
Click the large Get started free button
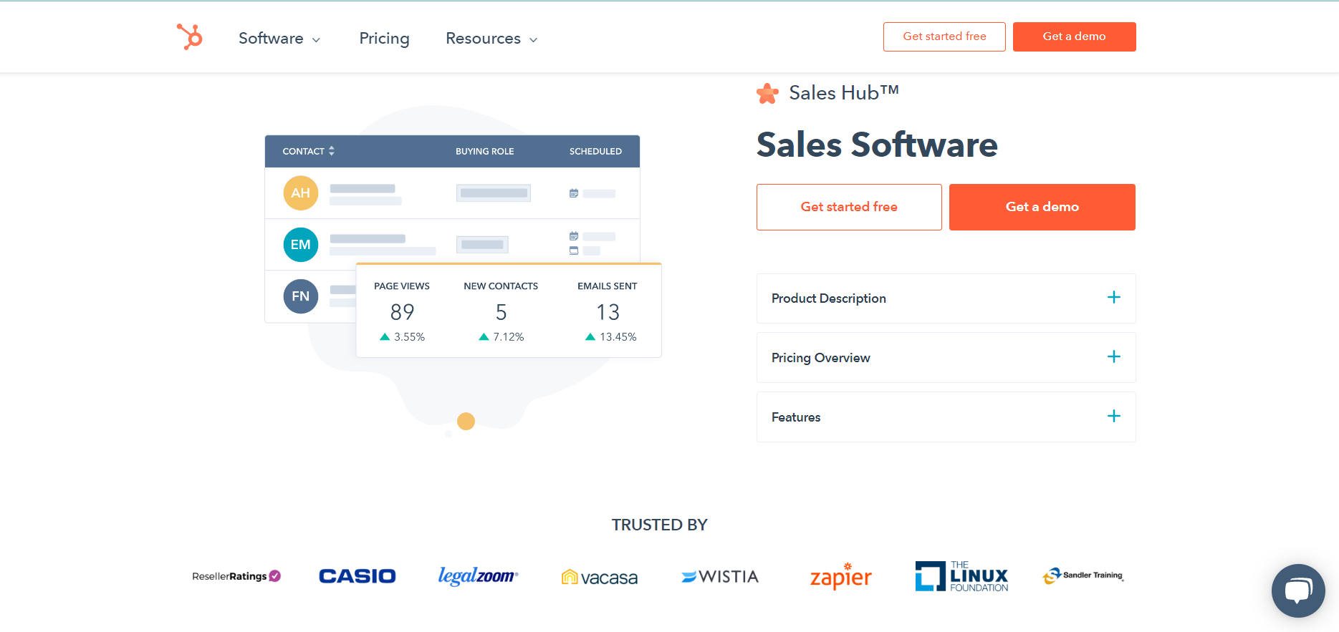point(849,207)
